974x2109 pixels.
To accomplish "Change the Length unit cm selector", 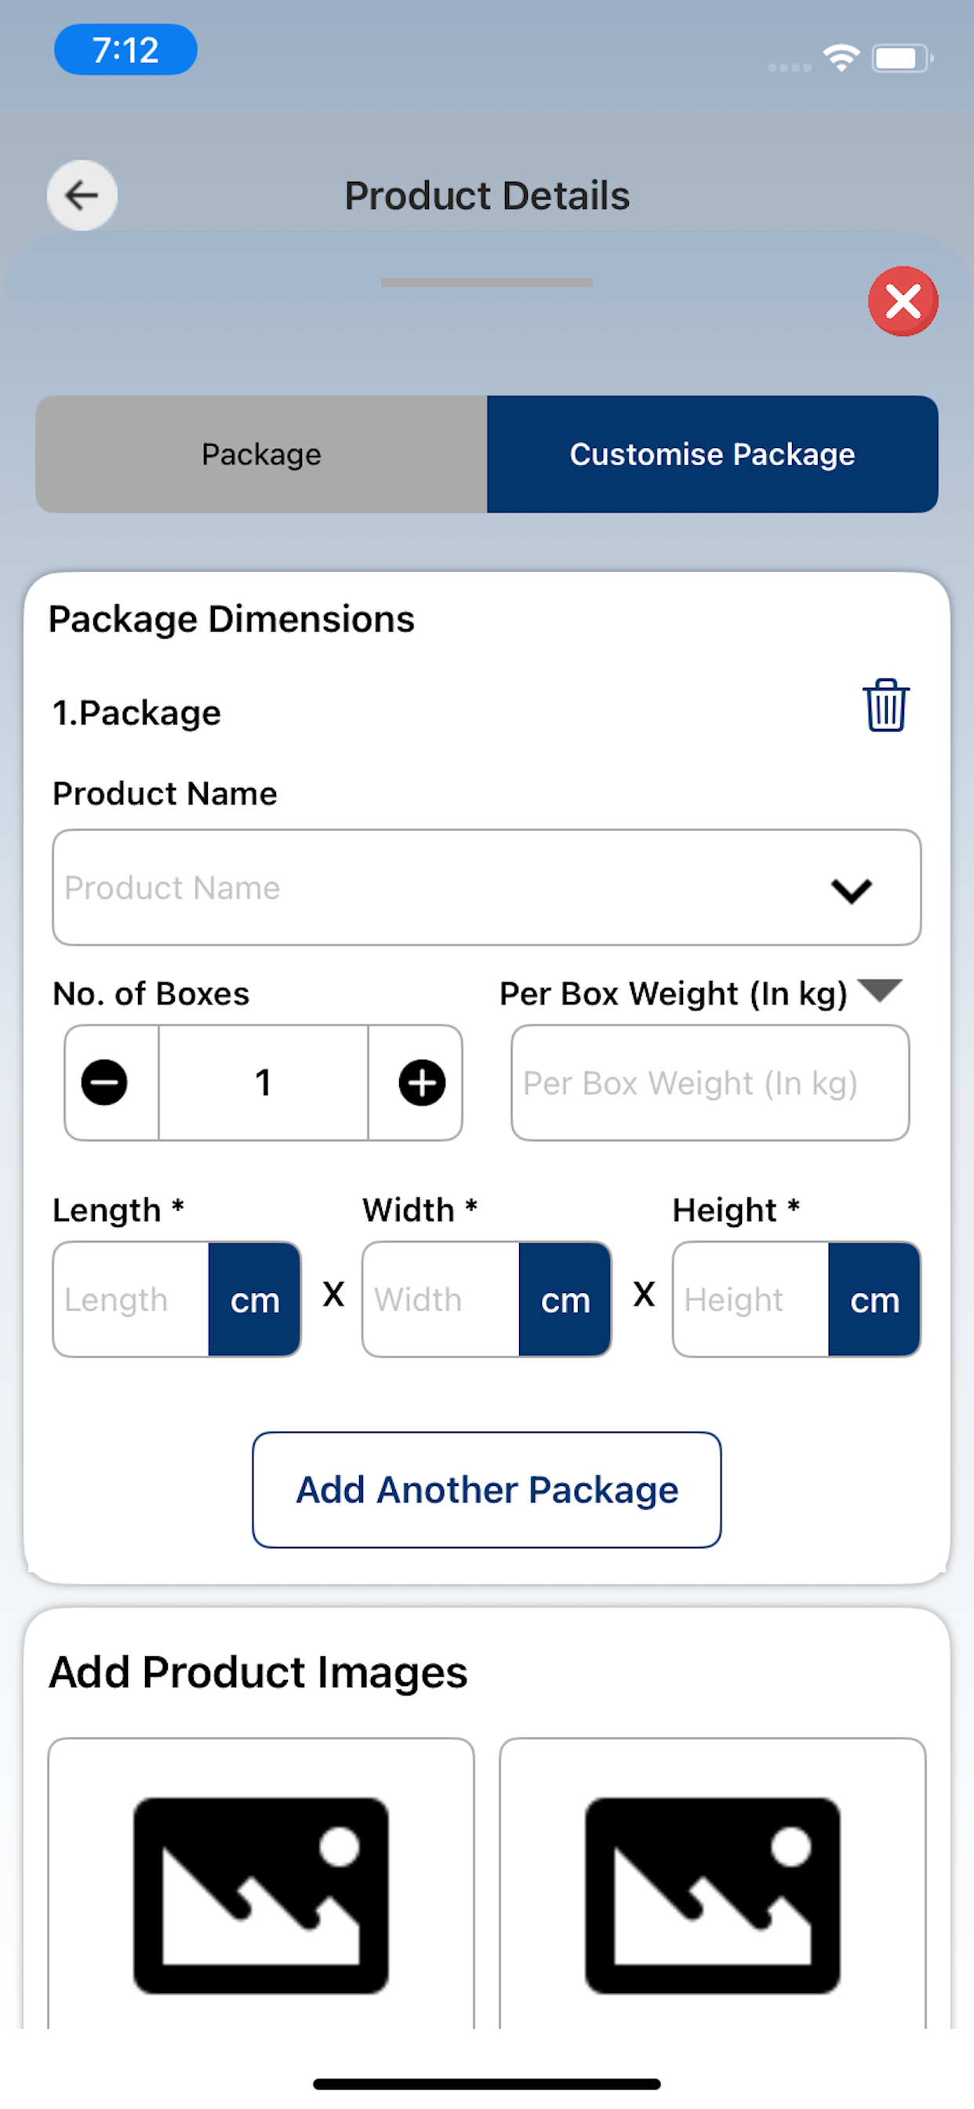I will [x=255, y=1299].
